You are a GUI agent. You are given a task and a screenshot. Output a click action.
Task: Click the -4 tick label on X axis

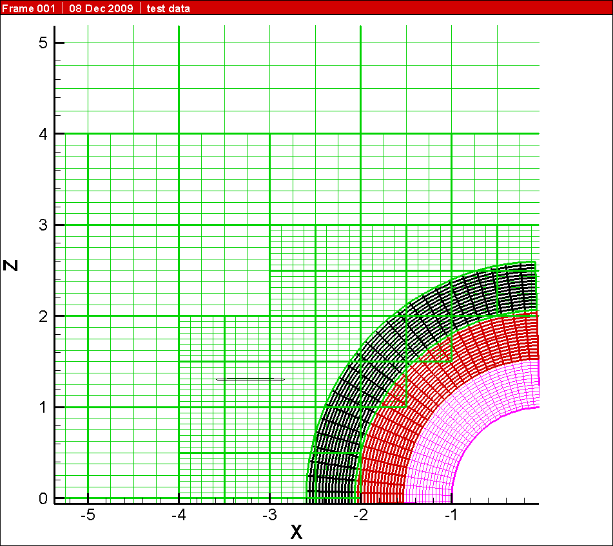[x=178, y=515]
